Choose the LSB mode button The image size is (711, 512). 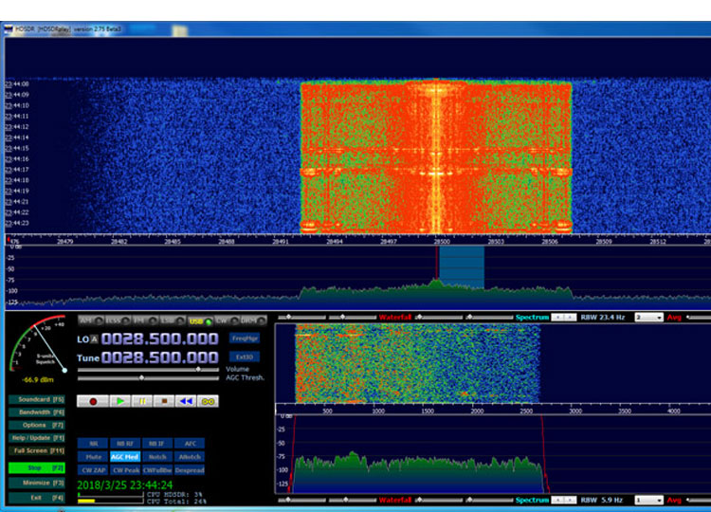[x=172, y=320]
